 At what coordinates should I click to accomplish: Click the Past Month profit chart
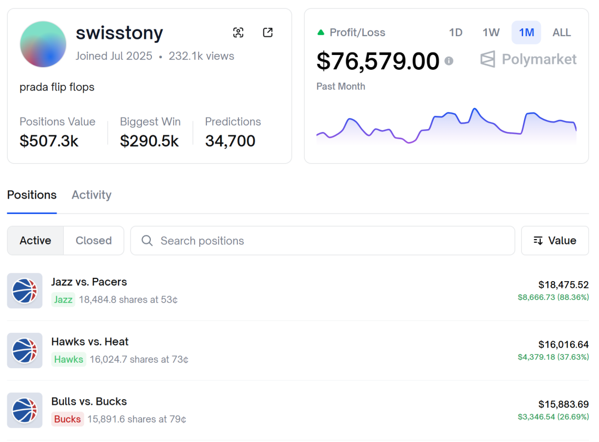(x=446, y=125)
